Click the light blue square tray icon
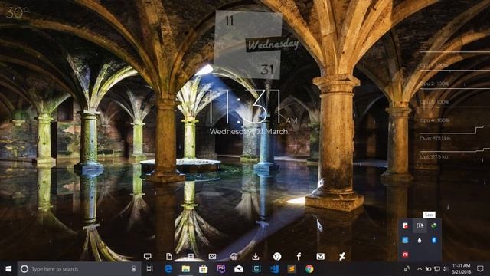The width and height of the screenshot is (490, 276). tap(405, 240)
